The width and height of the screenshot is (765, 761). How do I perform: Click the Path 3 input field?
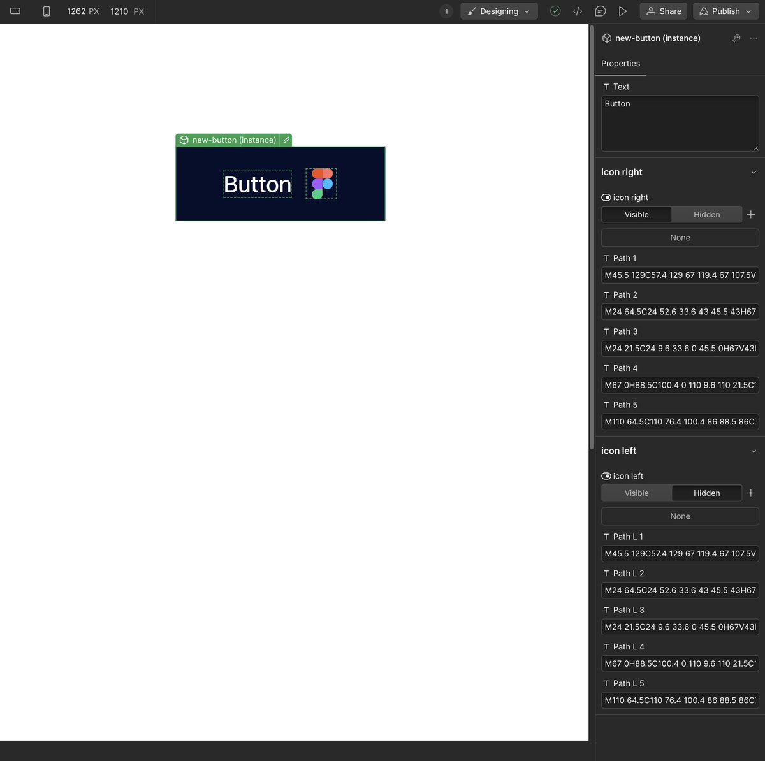click(680, 349)
